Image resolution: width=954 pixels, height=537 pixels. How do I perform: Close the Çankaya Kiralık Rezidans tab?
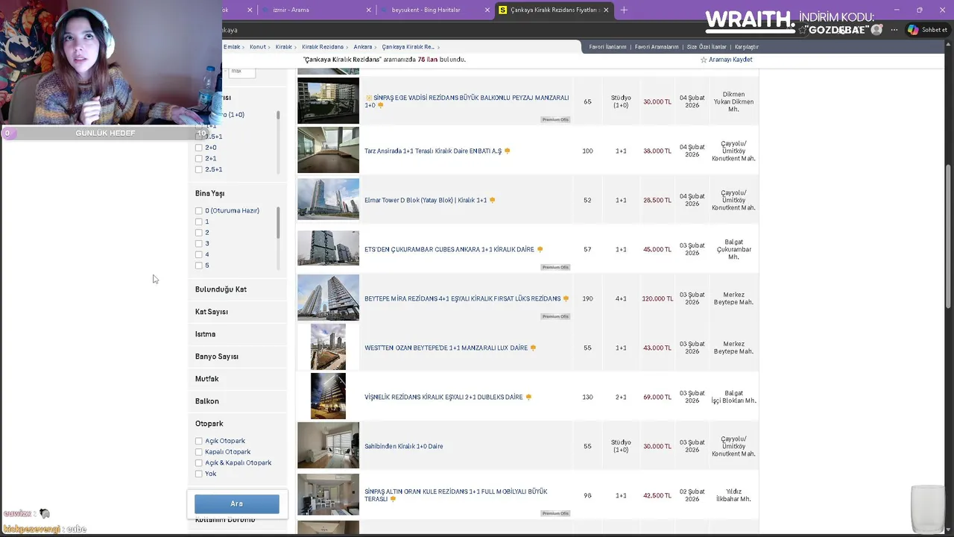click(x=606, y=10)
